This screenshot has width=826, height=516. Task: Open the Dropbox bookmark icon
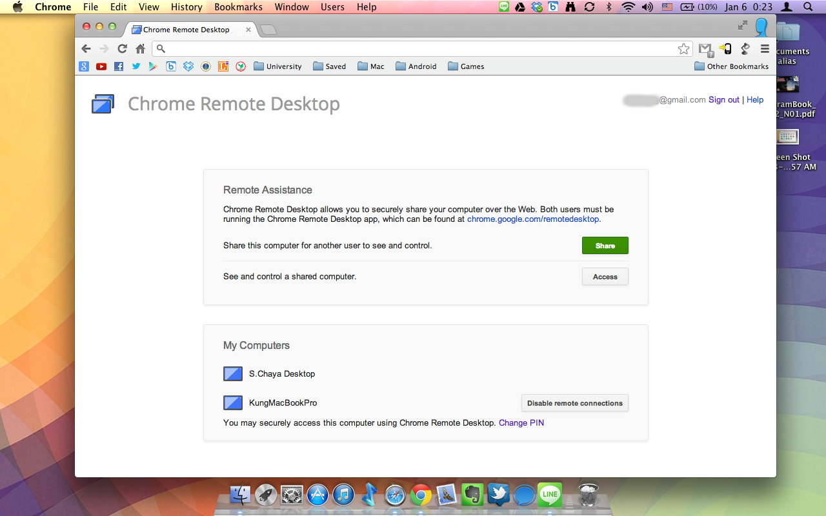coord(188,66)
